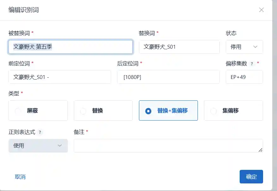277x191 pixels.
Task: Open the 状态 dropdown showing 停用
Action: click(244, 47)
